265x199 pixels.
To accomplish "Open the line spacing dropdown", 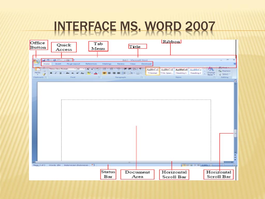I will click(x=124, y=73).
